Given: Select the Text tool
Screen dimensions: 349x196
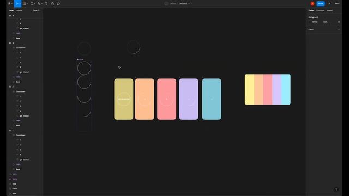Looking at the screenshot, I should [46, 4].
